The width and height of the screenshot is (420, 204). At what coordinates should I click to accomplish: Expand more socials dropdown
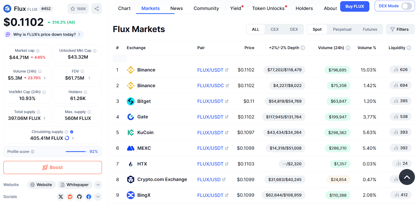[x=98, y=197]
